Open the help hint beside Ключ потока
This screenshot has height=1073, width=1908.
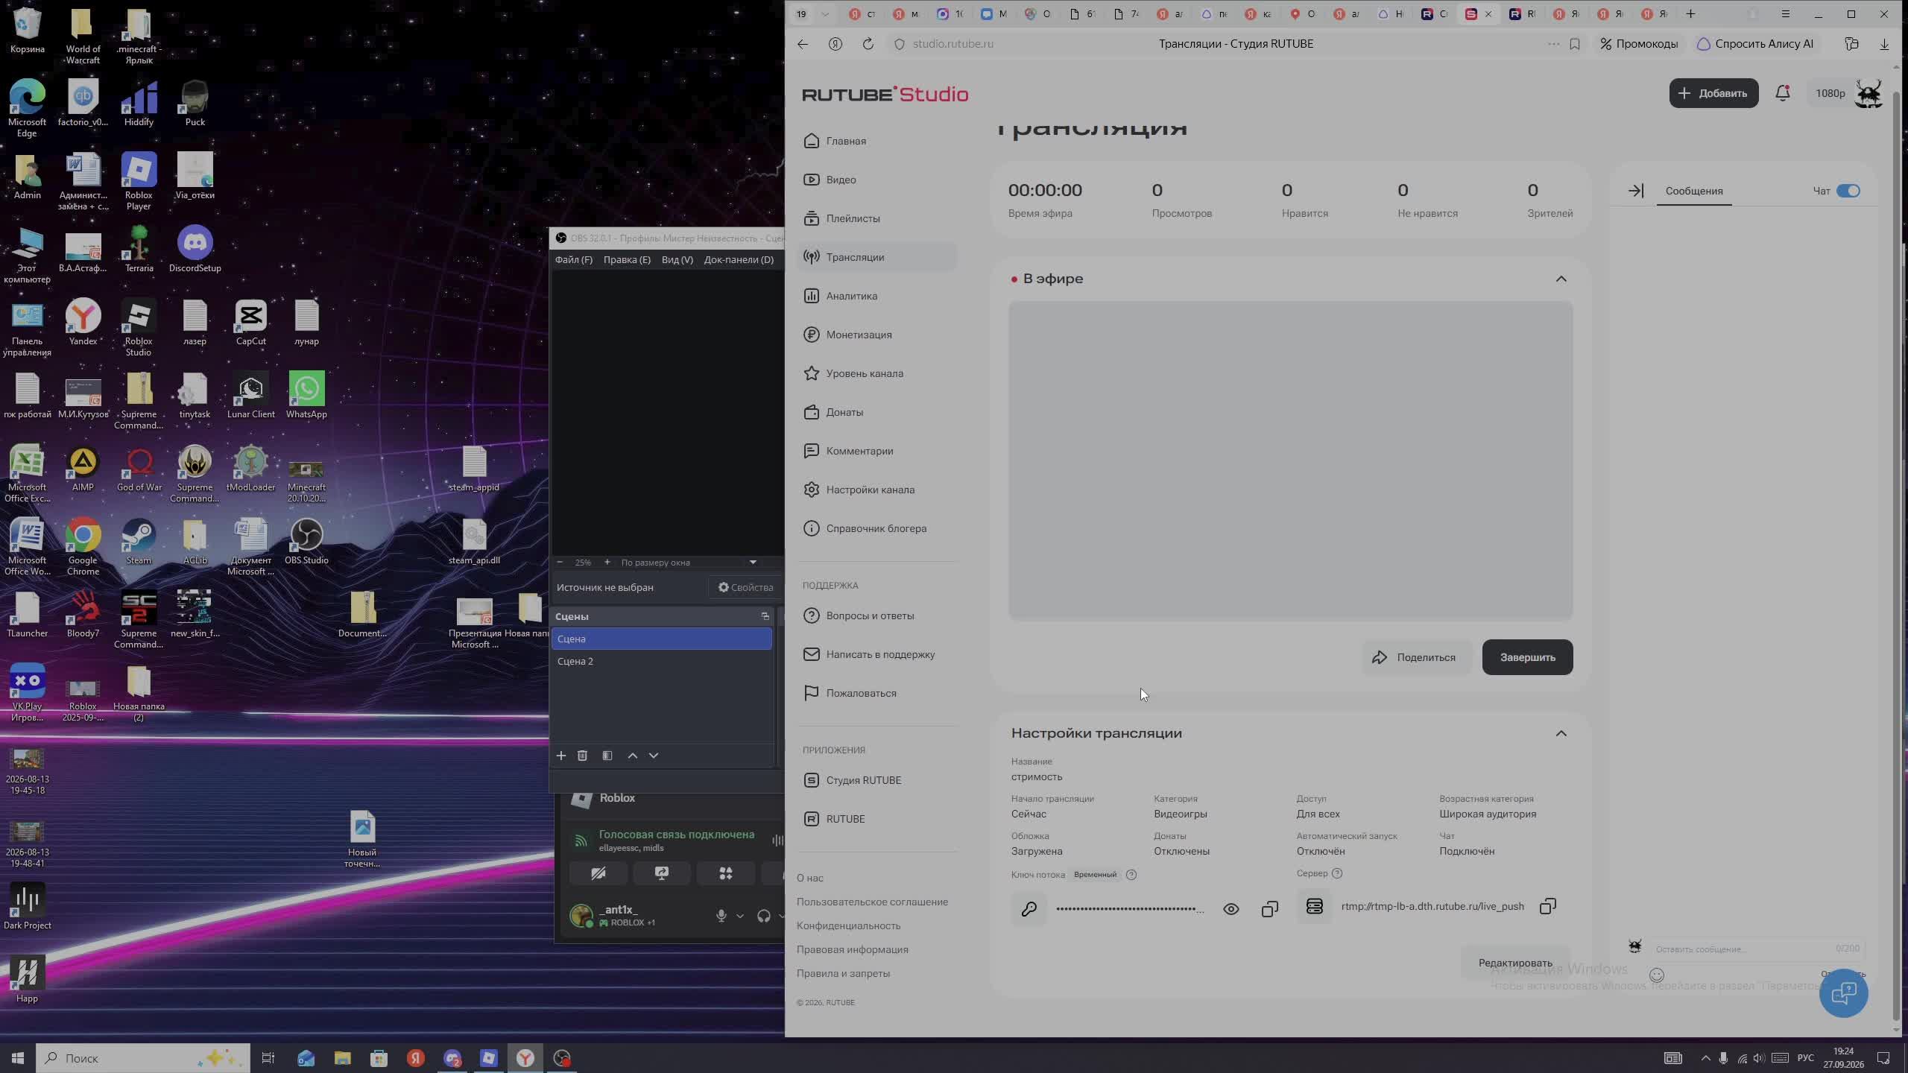point(1131,875)
